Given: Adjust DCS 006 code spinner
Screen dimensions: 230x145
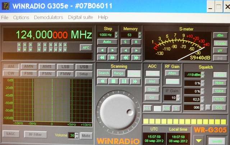Looking at the screenshot, I should (x=202, y=107).
